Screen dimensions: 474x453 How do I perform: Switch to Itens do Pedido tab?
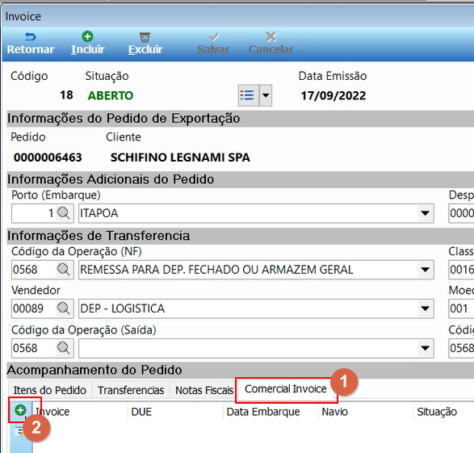coord(50,390)
